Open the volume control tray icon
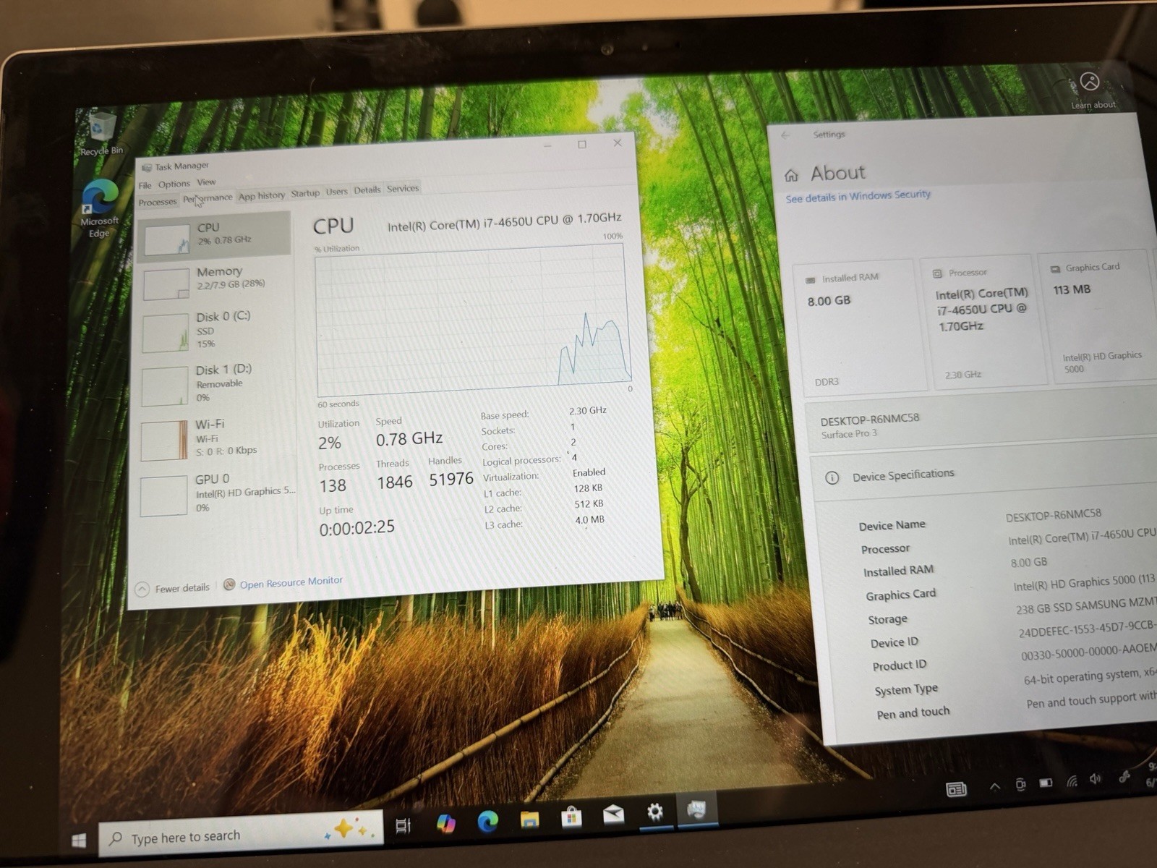The width and height of the screenshot is (1157, 868). tap(1096, 778)
